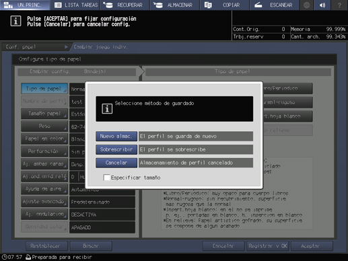Viewport: 348px width, 261px height.
Task: Click the globe network icon
Action: pos(306,5)
